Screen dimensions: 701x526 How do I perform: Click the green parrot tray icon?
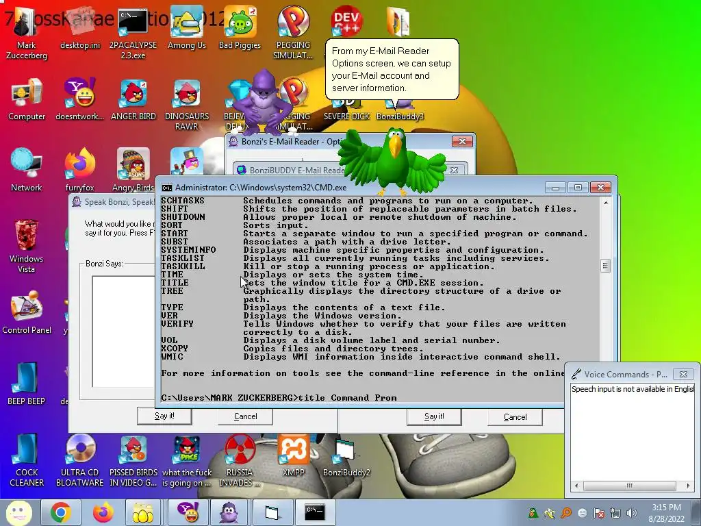[x=533, y=512]
